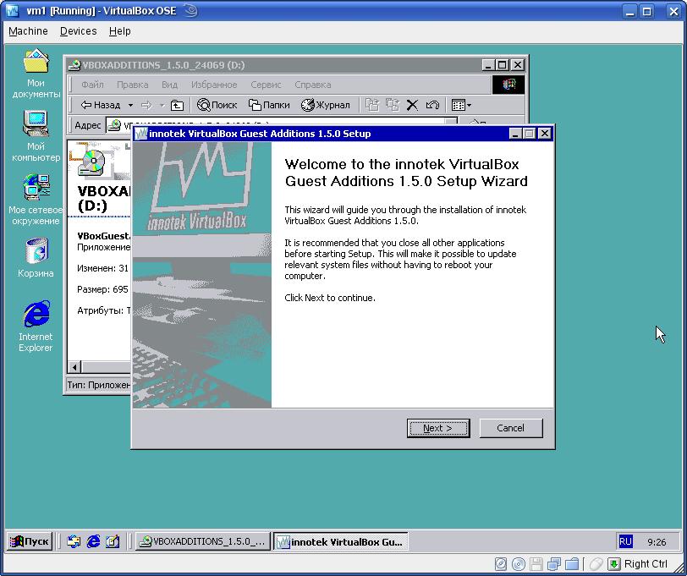Image resolution: width=687 pixels, height=576 pixels.
Task: Select Мой компьютер desktop icon
Action: (36, 136)
